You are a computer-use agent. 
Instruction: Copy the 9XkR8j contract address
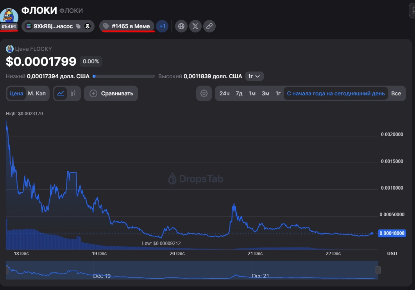78,26
